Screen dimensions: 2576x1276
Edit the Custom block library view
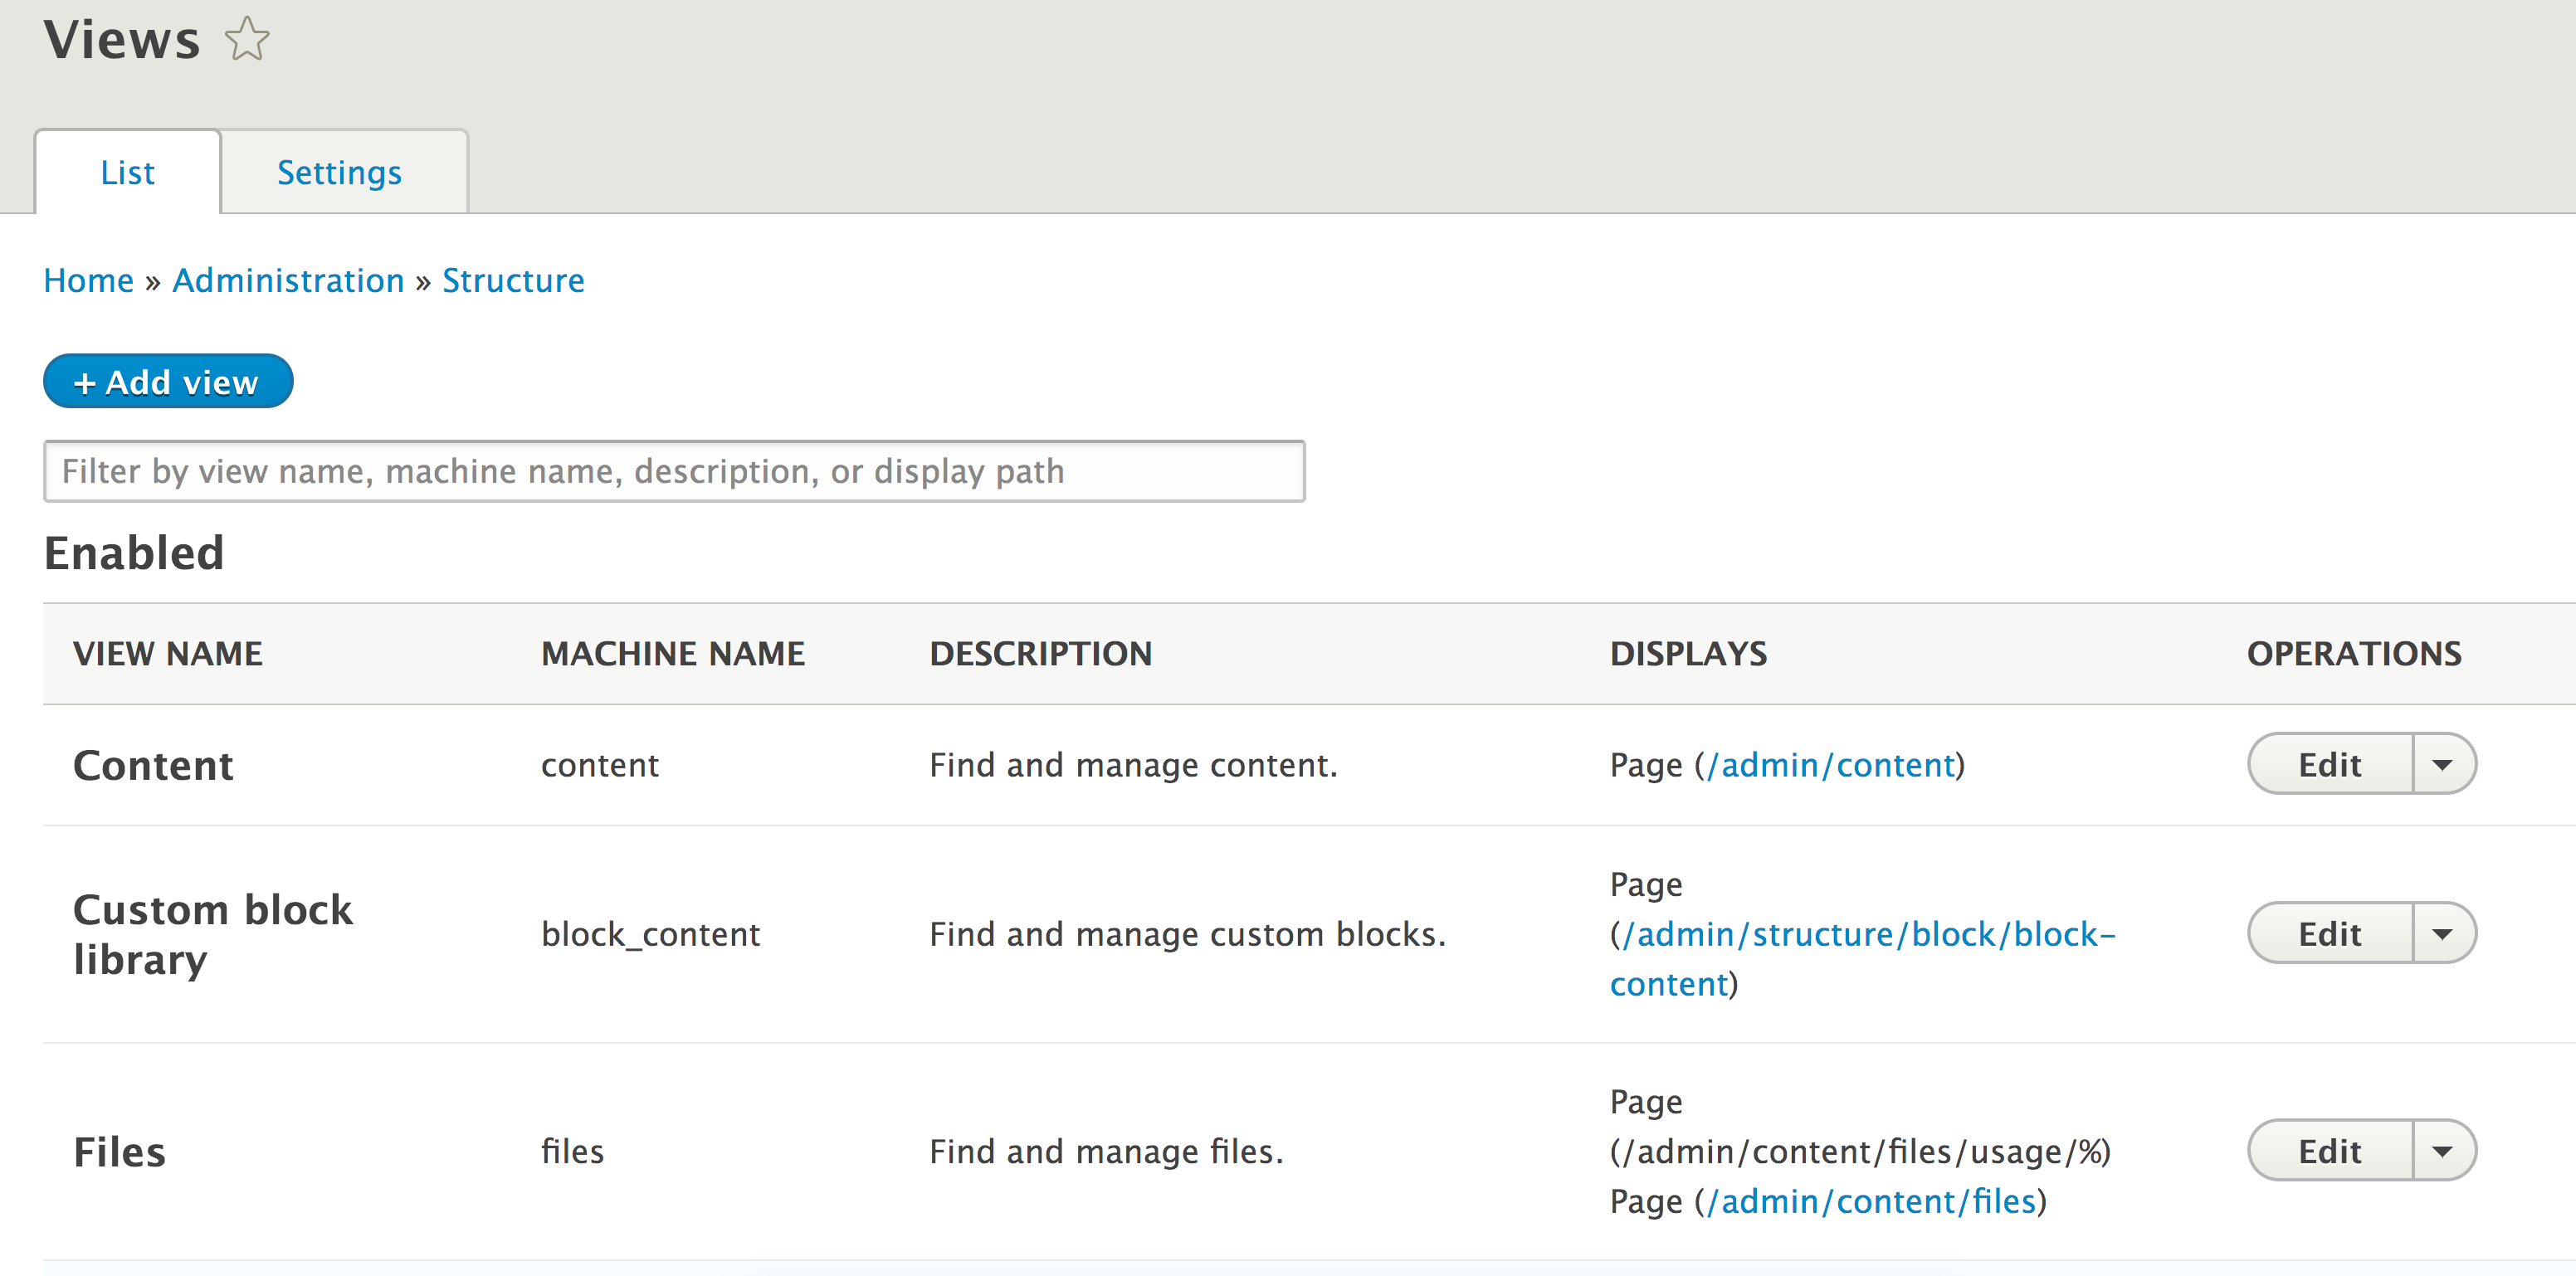[2329, 933]
